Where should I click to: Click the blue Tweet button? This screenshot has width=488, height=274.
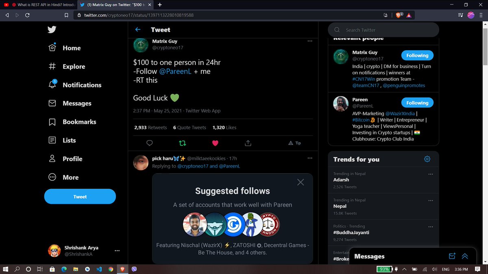point(80,196)
